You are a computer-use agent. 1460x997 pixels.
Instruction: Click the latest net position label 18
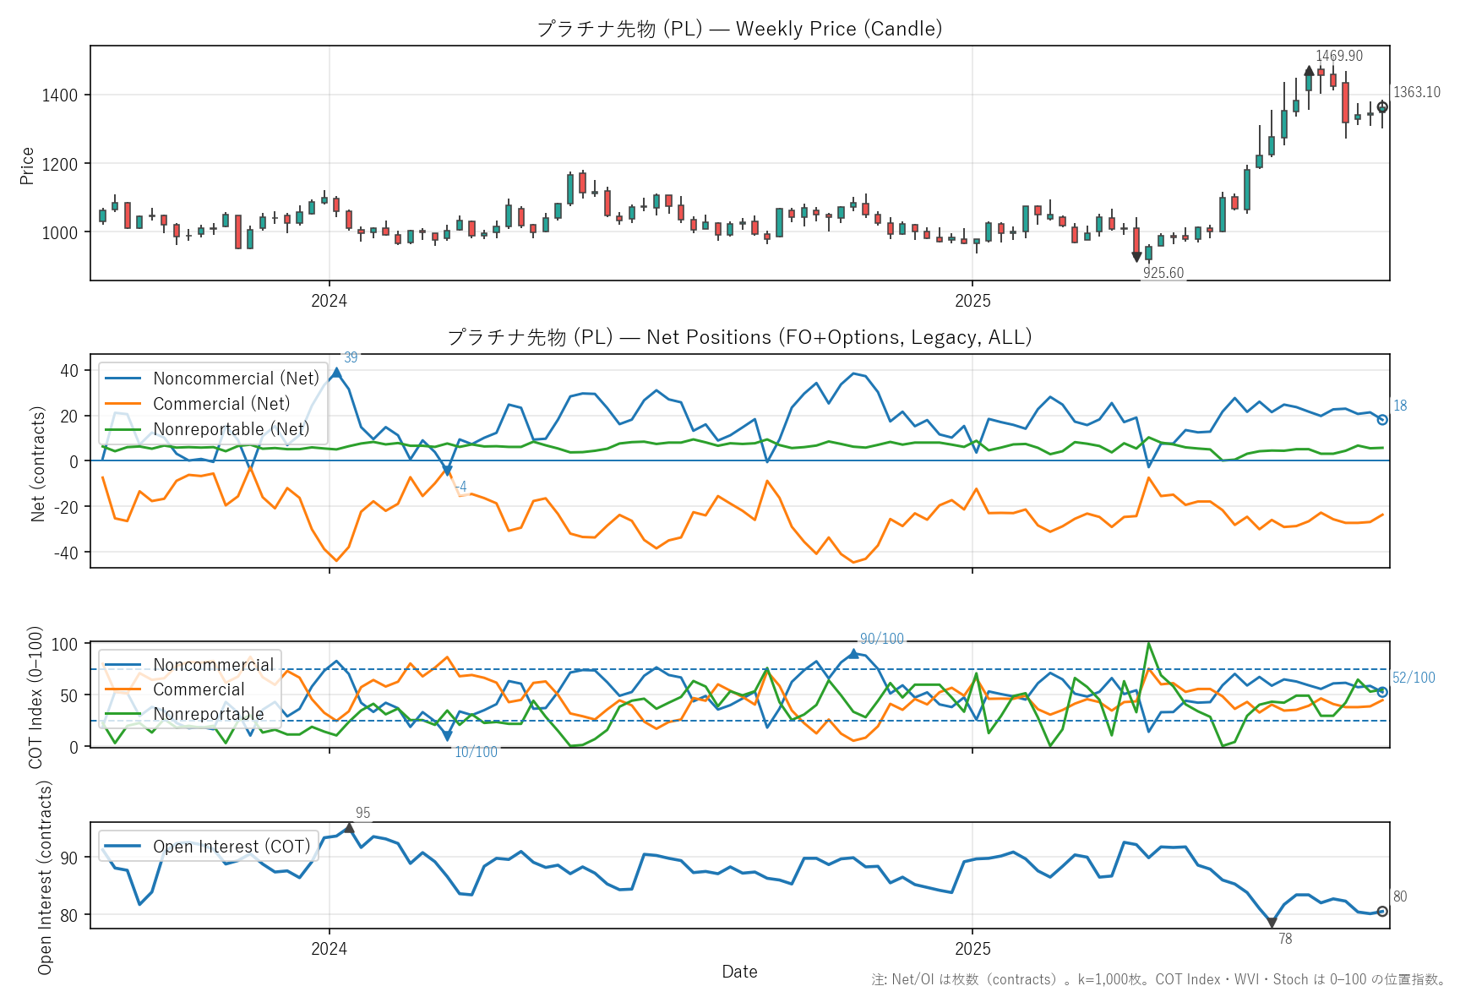1400,406
